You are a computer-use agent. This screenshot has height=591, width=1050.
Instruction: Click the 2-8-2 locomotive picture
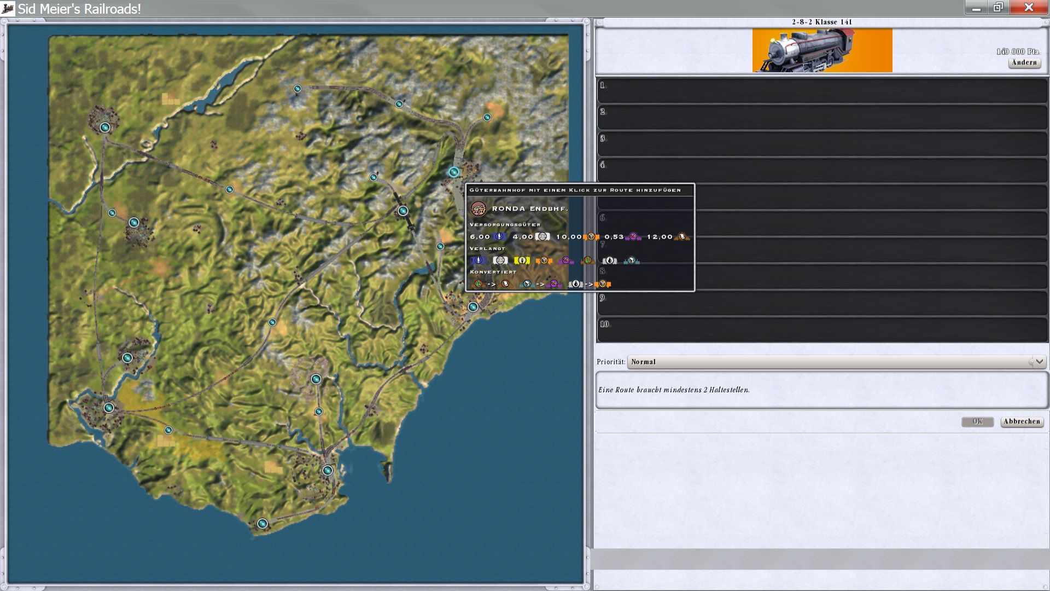pos(822,50)
